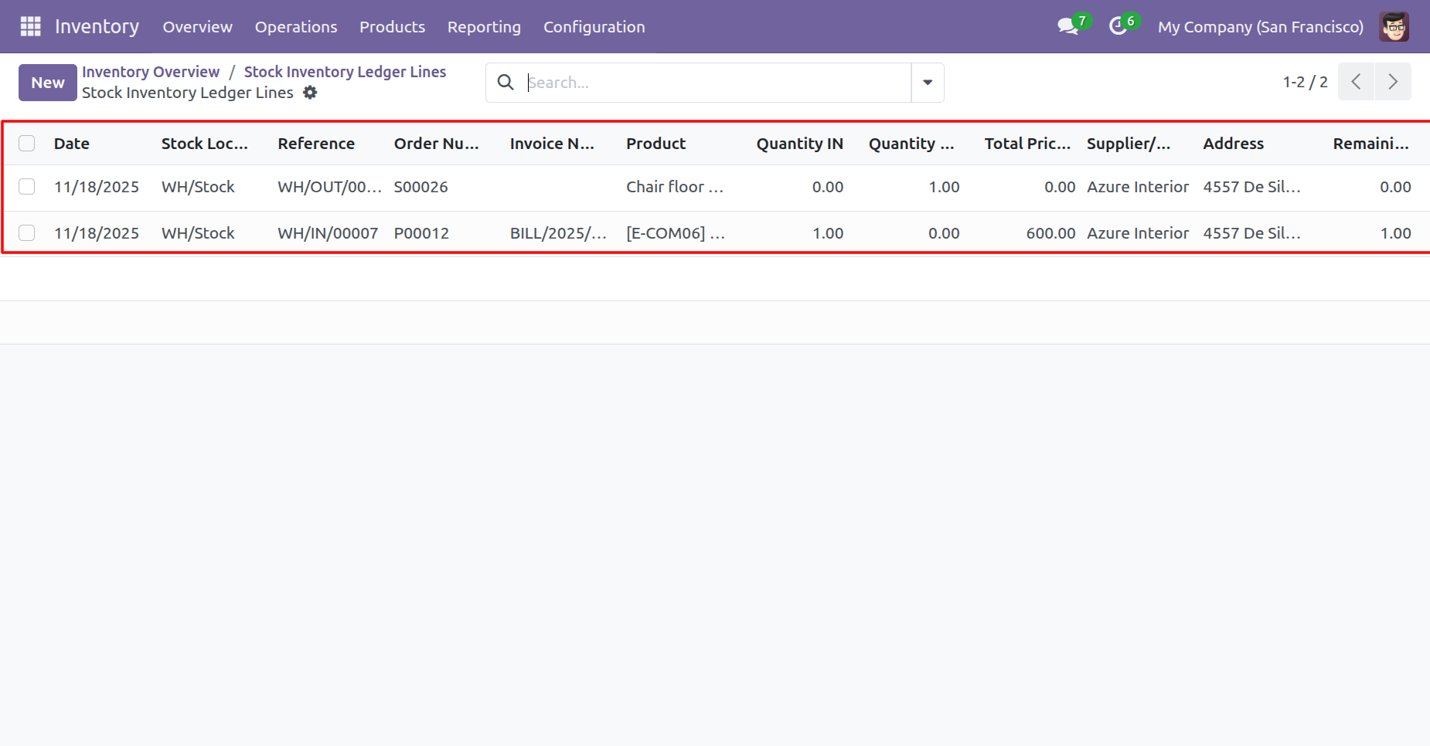Screen dimensions: 1430x746
Task: Go to next page arrow
Action: (1393, 82)
